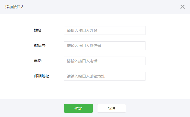Click the 添加接口人 dialog title
Viewport: 190px width, 117px height.
(x=15, y=7)
